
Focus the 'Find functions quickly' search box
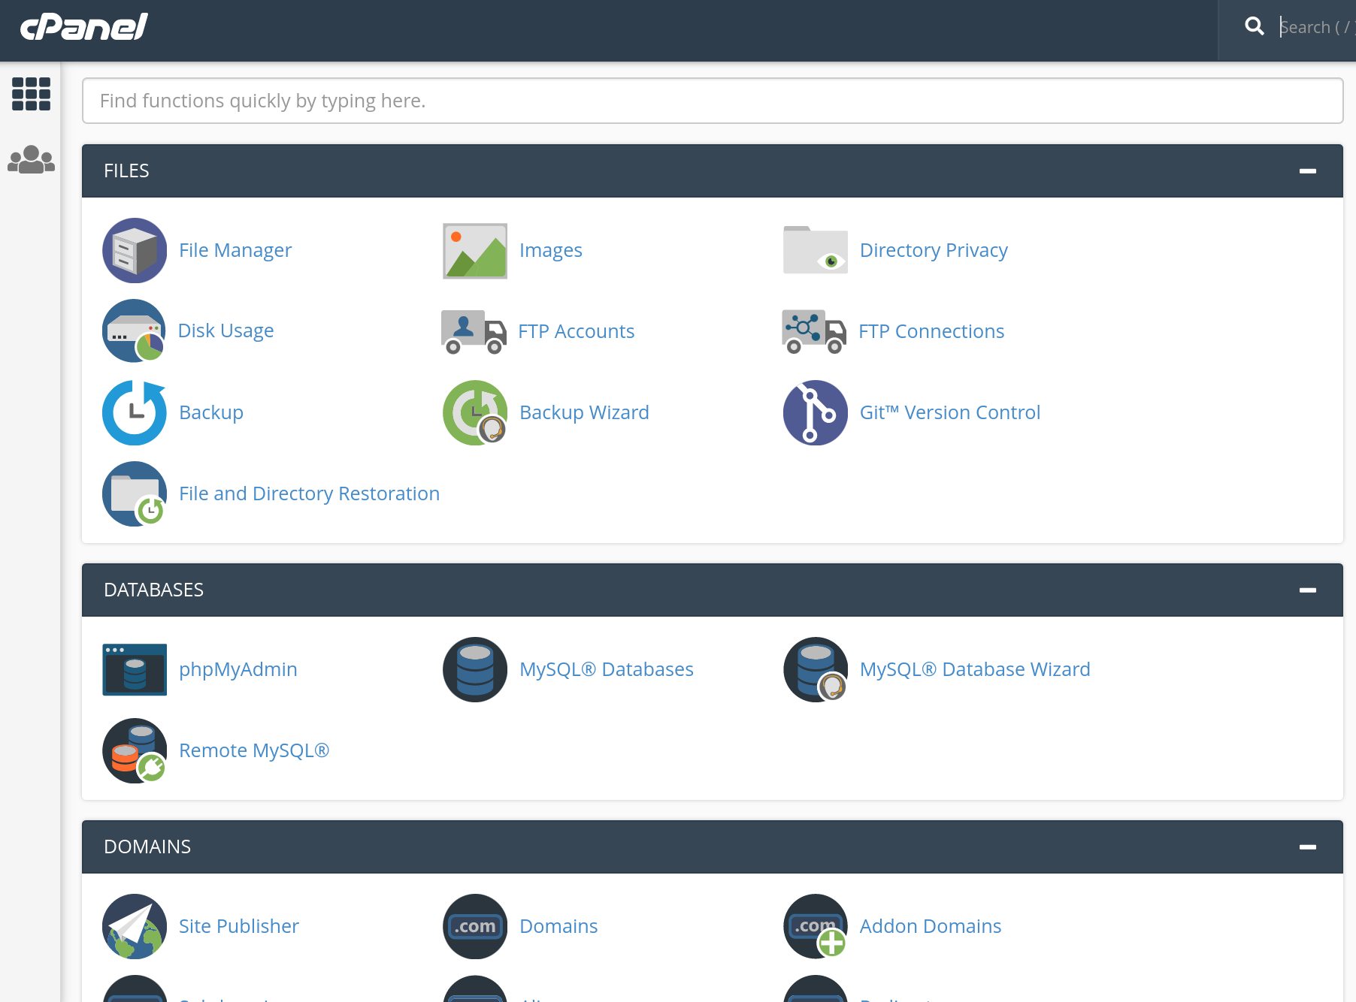[713, 101]
